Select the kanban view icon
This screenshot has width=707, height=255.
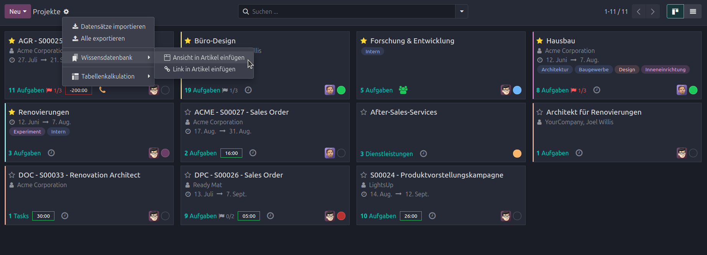pyautogui.click(x=675, y=12)
